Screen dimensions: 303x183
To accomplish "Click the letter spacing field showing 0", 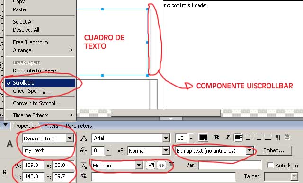I will pos(98,150).
